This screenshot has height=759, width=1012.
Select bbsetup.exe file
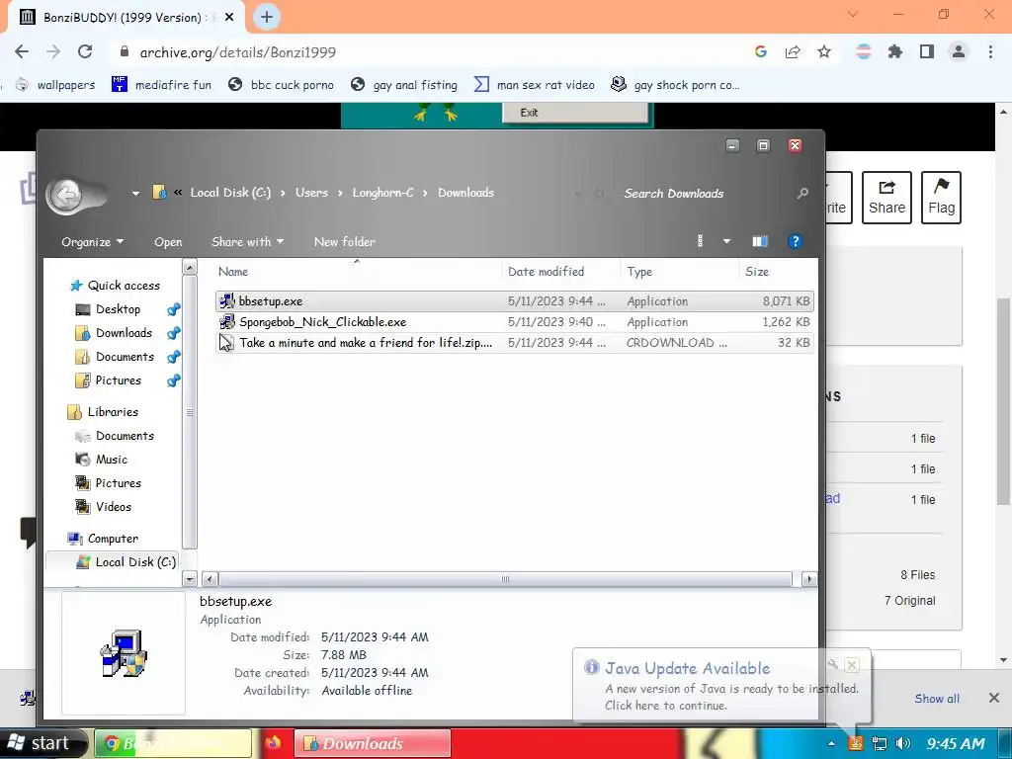[x=514, y=301]
